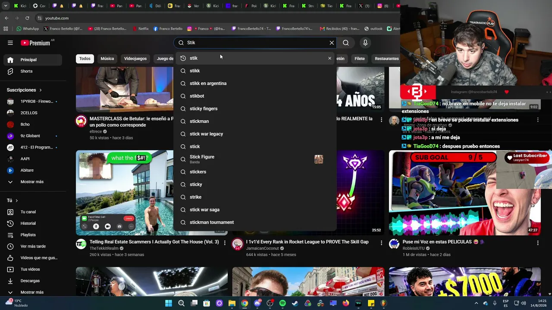Play the mansion pool video thumbnail

pos(125,192)
